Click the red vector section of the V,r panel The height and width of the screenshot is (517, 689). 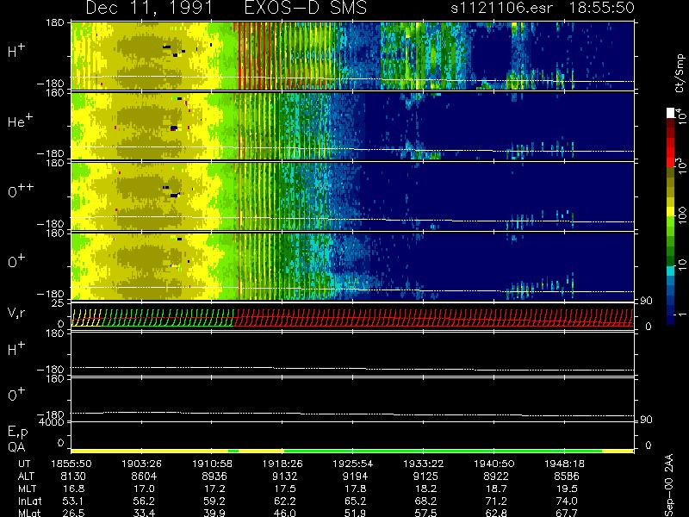pos(433,317)
